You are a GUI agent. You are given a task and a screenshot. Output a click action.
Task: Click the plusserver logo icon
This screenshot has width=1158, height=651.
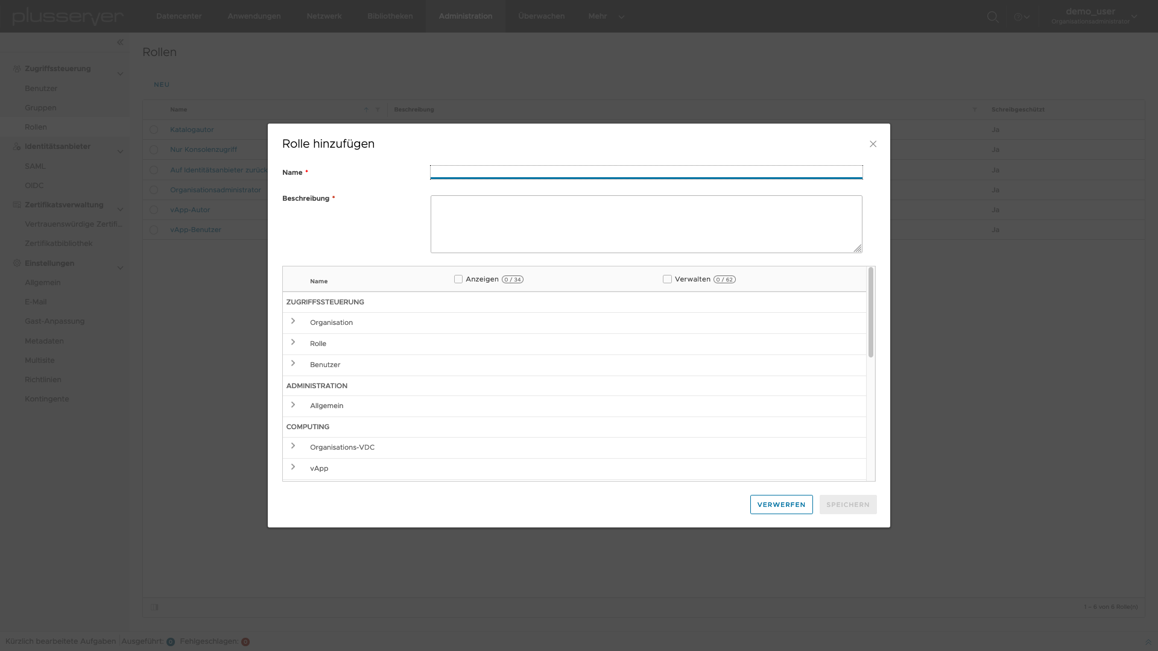68,16
